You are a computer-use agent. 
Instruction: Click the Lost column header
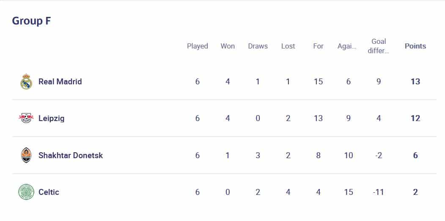click(288, 46)
